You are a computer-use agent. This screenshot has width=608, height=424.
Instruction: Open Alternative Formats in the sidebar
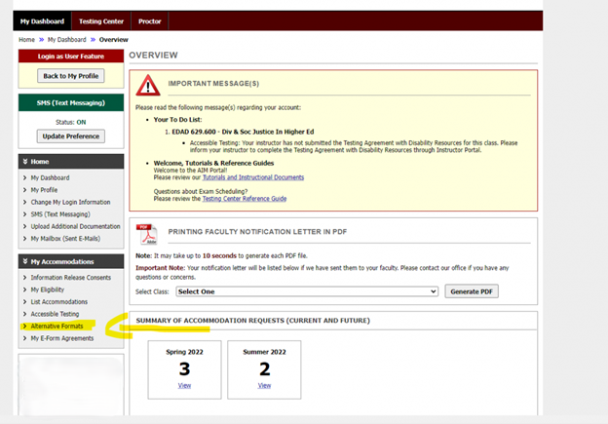(57, 327)
